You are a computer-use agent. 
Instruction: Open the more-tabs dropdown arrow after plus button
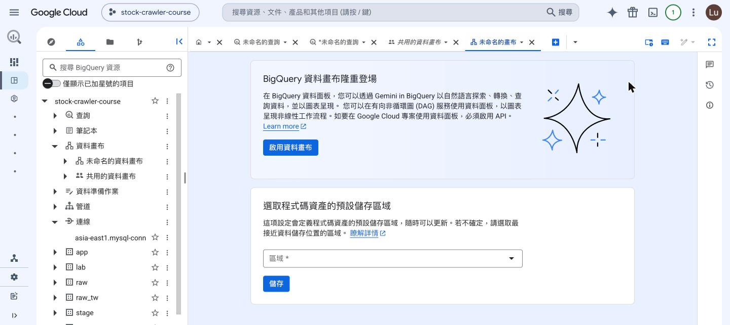[575, 42]
